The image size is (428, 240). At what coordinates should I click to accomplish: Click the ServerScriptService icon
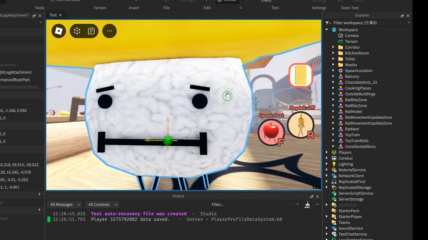click(x=334, y=193)
